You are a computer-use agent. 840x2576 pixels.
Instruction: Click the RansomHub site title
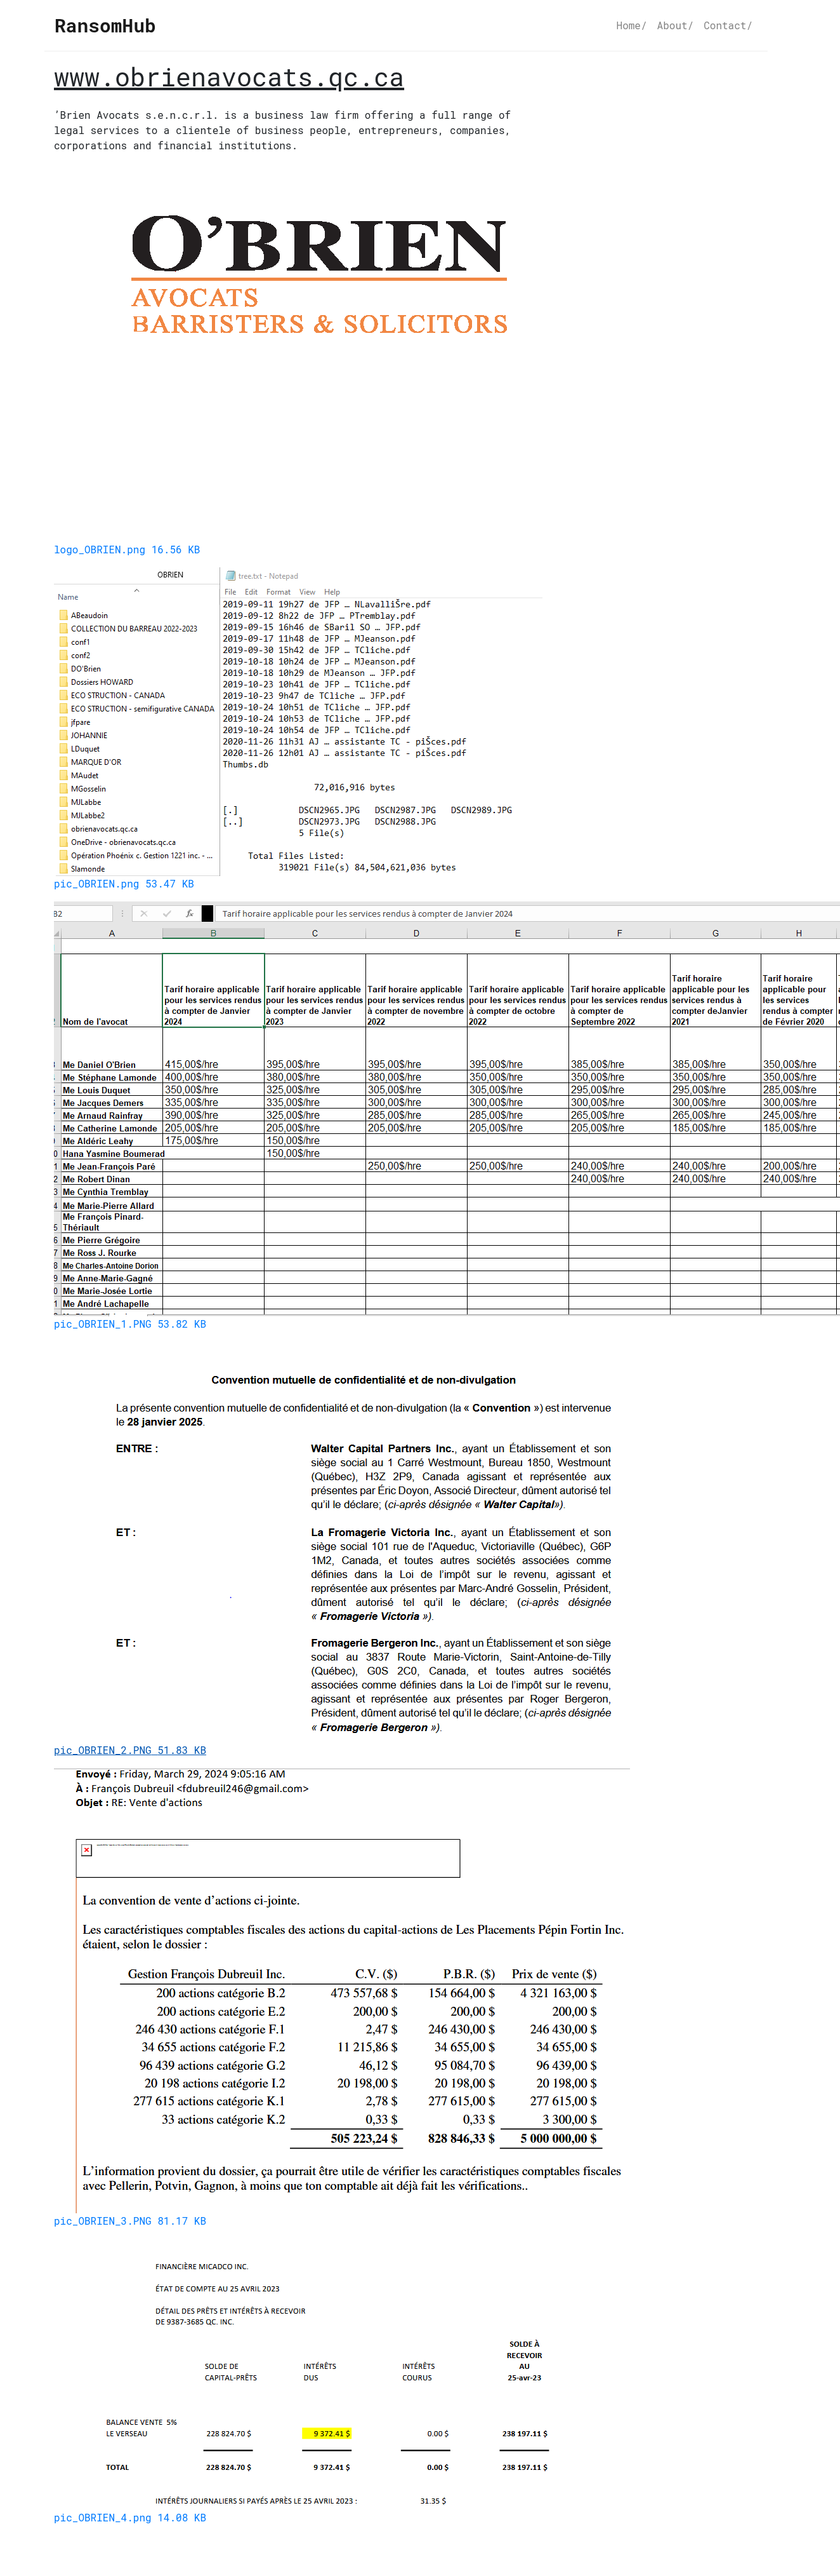(x=105, y=26)
